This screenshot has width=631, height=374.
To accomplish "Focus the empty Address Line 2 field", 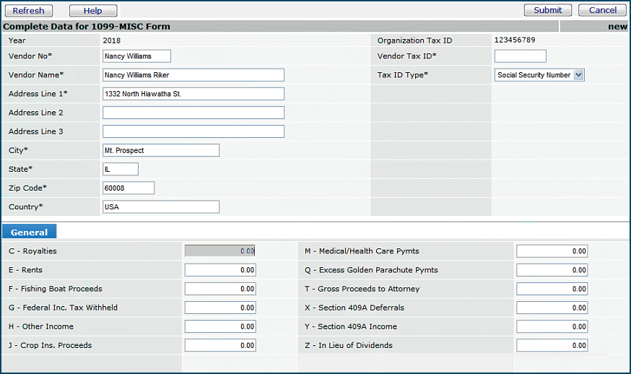I will [193, 113].
